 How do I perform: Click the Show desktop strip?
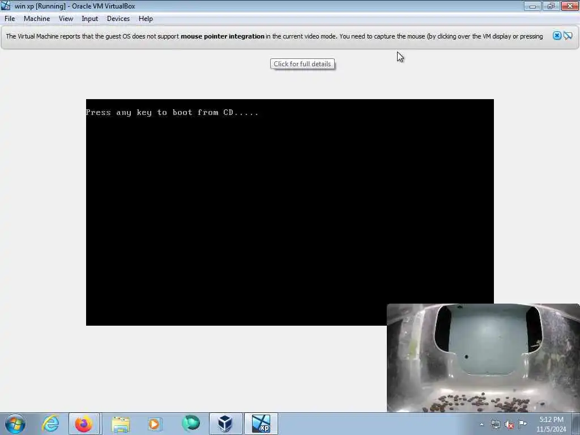click(x=576, y=424)
